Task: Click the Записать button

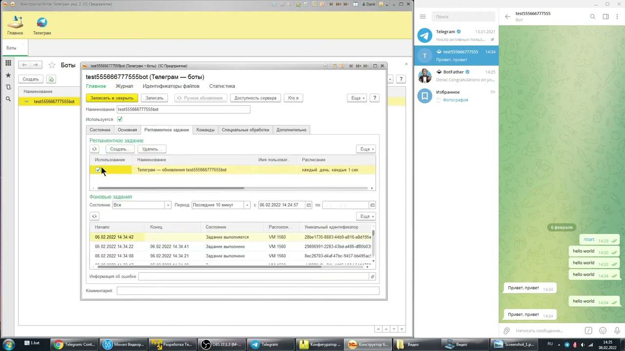Action: [x=155, y=98]
